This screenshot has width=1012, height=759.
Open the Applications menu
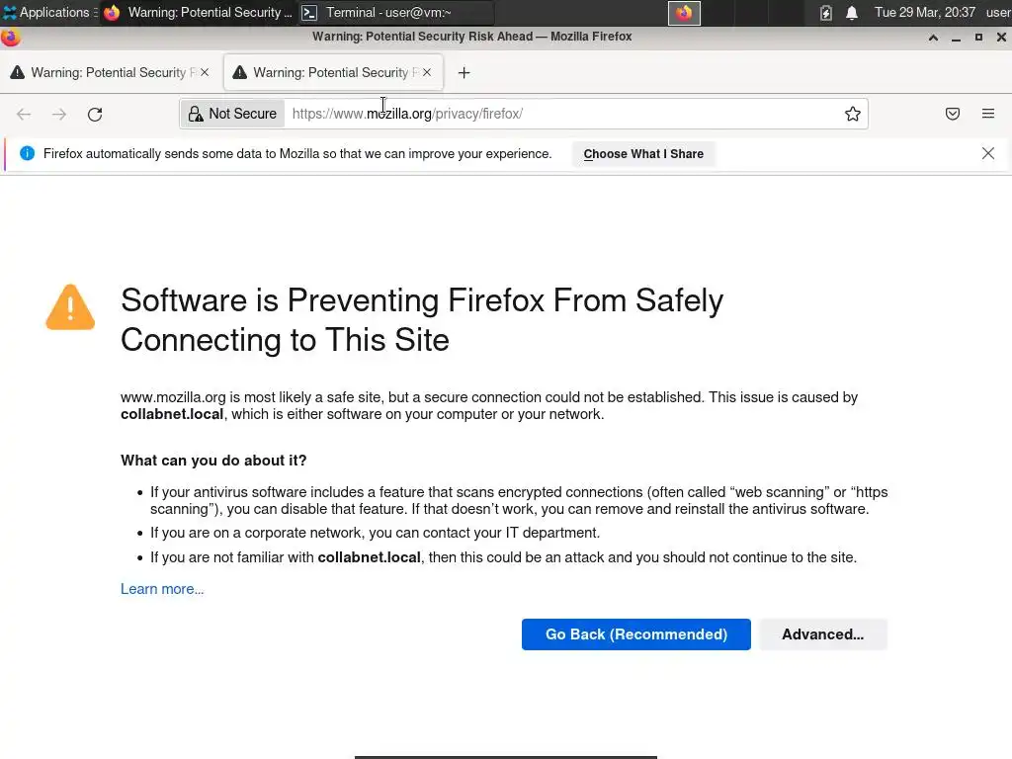coord(45,13)
